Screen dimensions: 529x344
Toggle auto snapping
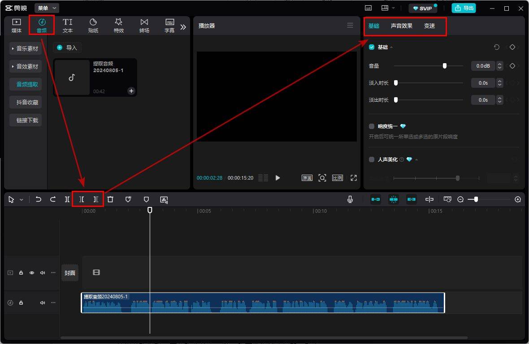[393, 199]
